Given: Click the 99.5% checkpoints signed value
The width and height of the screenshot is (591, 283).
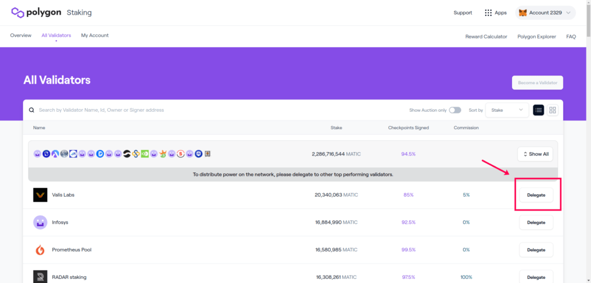Looking at the screenshot, I should 409,250.
